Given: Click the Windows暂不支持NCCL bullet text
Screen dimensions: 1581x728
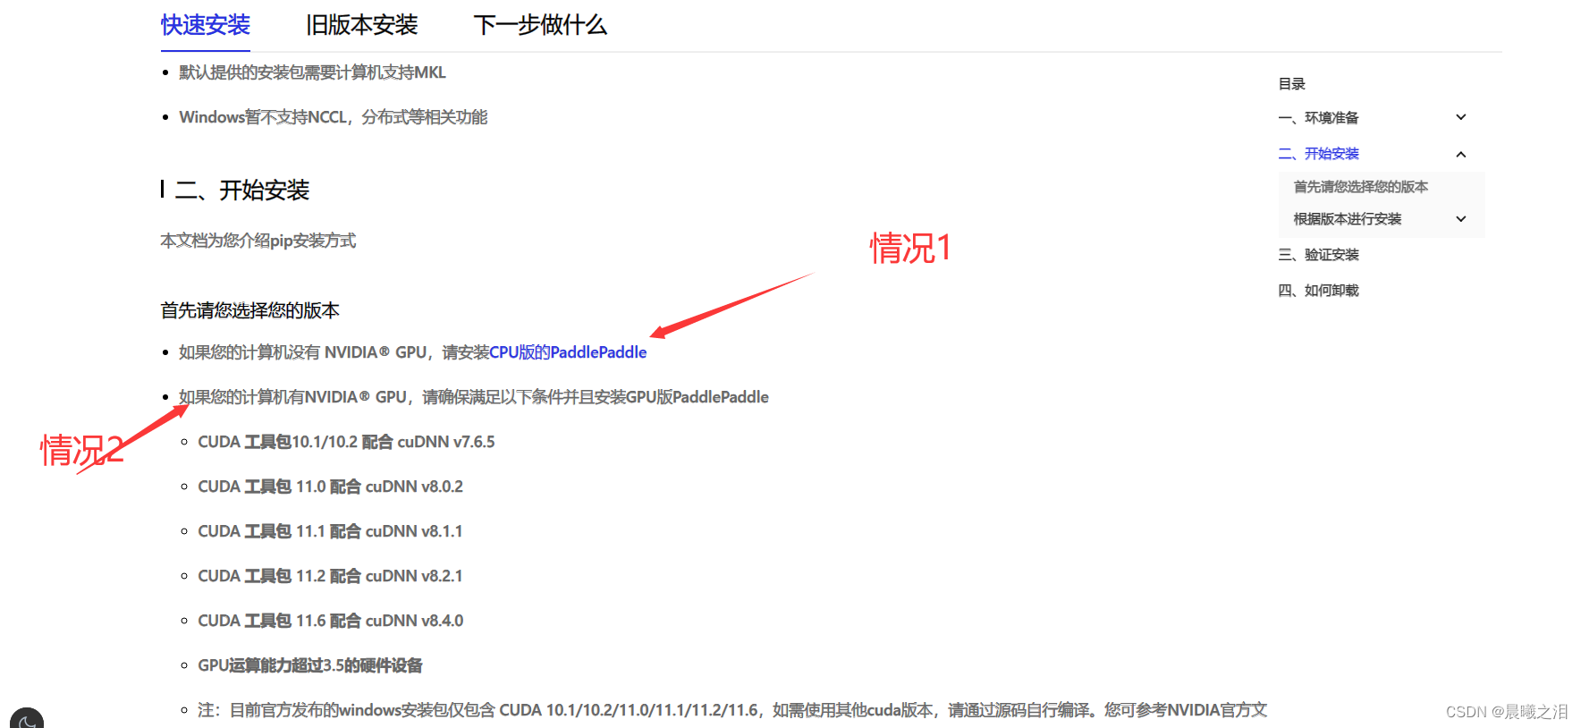Looking at the screenshot, I should 333,117.
